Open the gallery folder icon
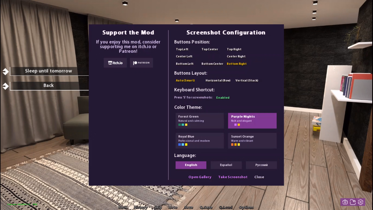 tap(353, 202)
